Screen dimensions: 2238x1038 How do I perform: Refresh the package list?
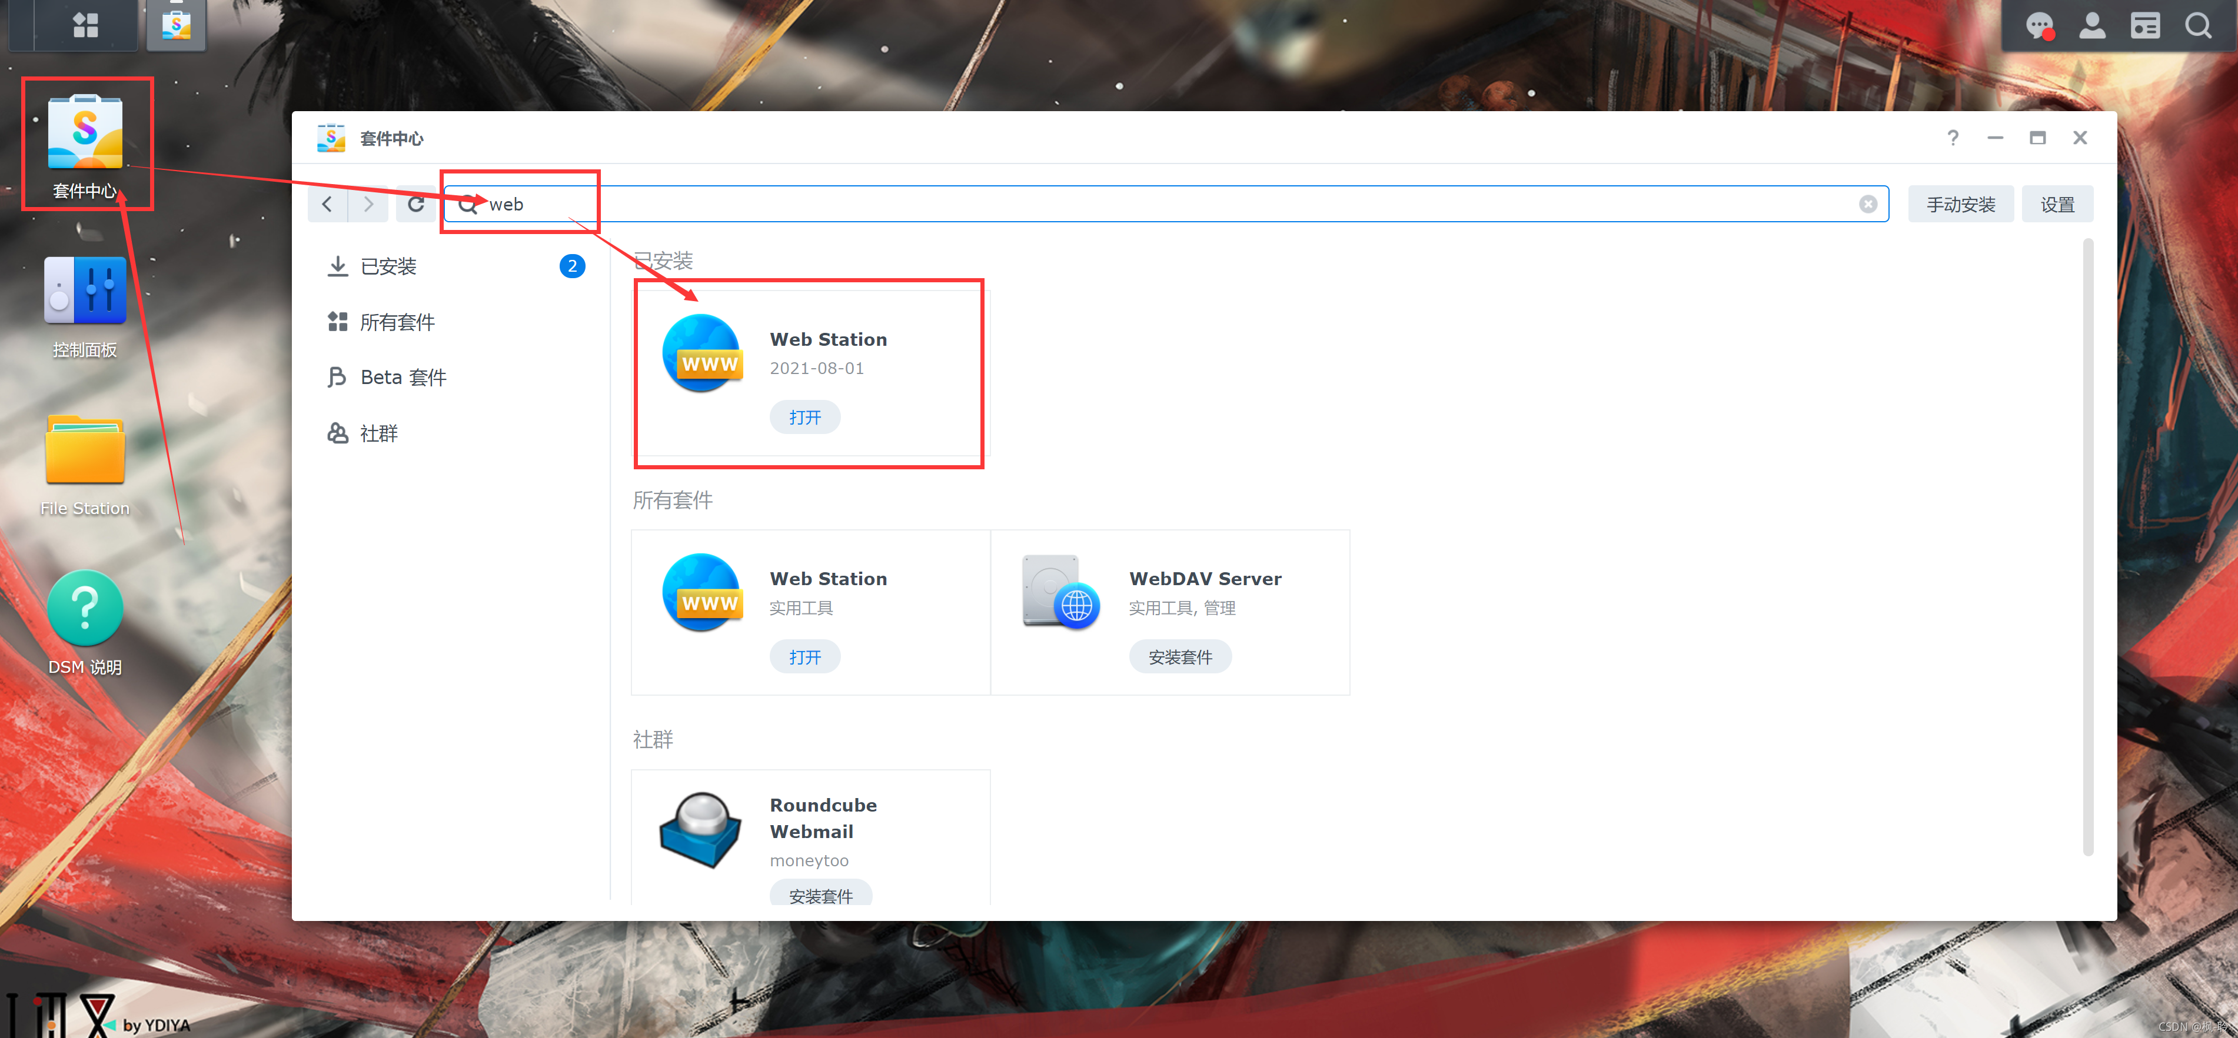(x=416, y=204)
